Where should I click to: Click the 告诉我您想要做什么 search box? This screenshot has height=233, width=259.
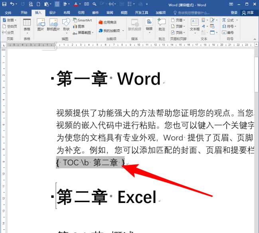click(x=194, y=12)
